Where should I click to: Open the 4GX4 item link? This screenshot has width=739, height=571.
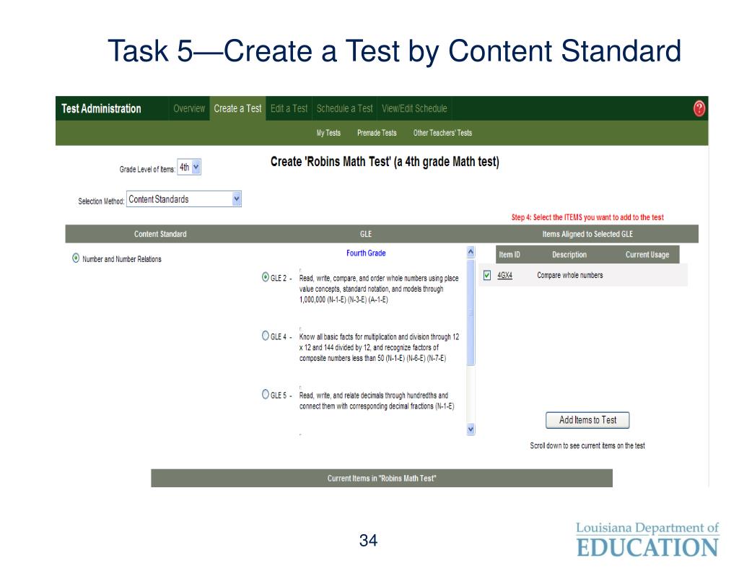click(504, 275)
